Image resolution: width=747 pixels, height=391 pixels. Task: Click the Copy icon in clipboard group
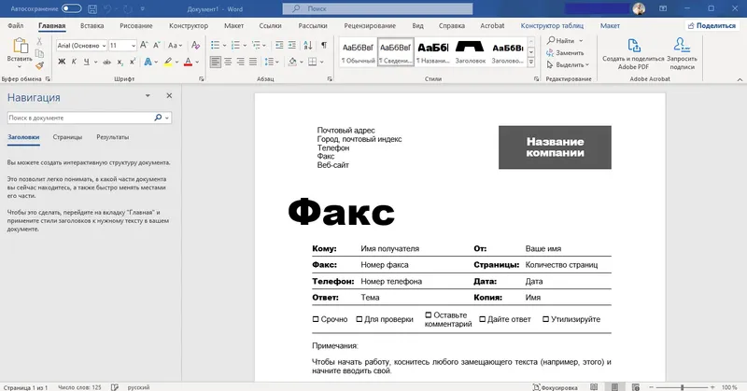click(x=39, y=54)
